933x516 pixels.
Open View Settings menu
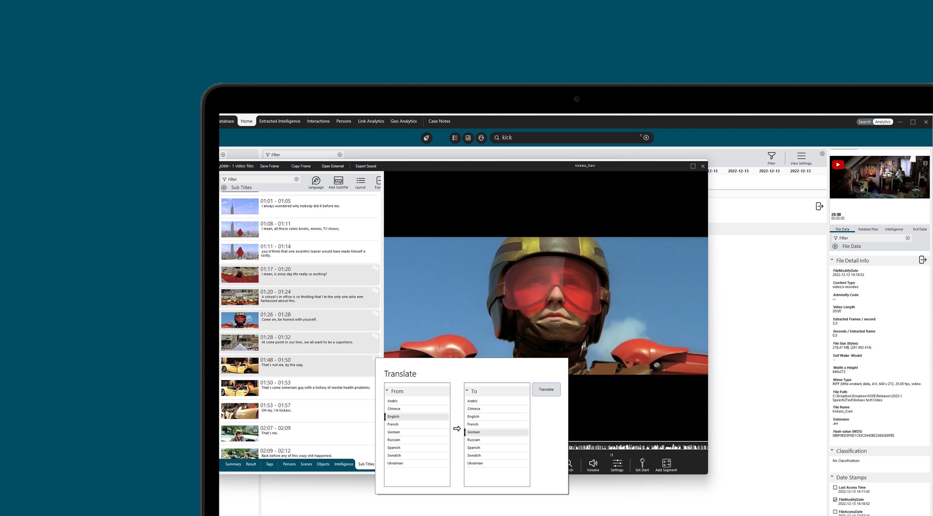pos(801,158)
